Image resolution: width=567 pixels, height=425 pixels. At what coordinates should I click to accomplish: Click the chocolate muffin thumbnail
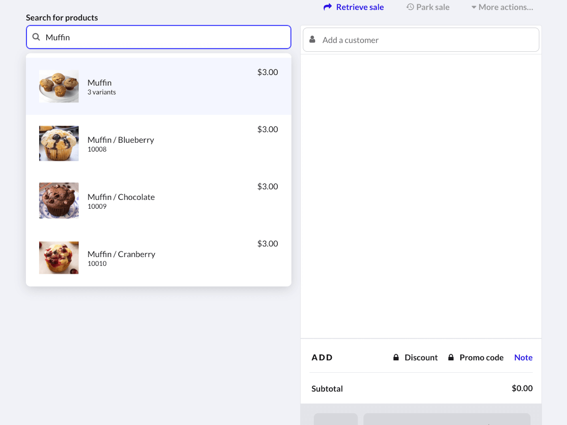59,201
